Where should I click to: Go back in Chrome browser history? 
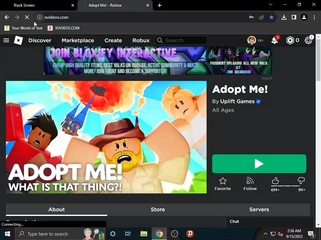tap(7, 17)
